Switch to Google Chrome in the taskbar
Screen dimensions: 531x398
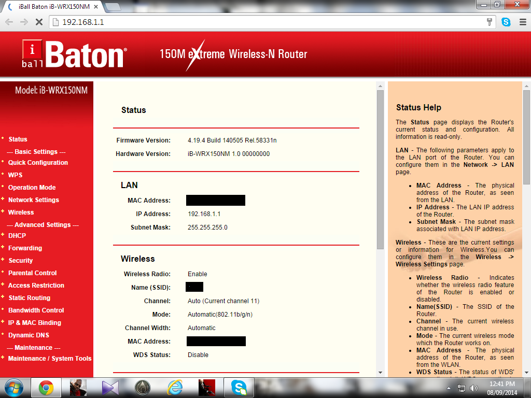point(46,387)
